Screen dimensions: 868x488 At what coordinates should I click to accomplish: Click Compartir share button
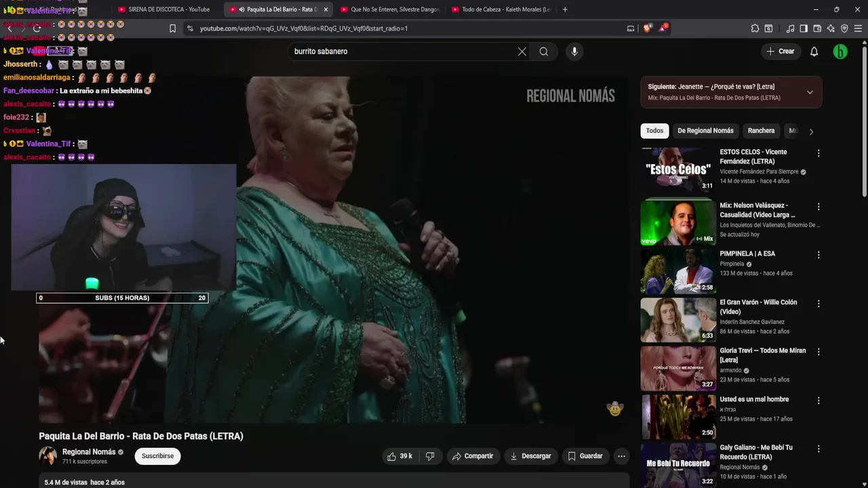click(473, 456)
